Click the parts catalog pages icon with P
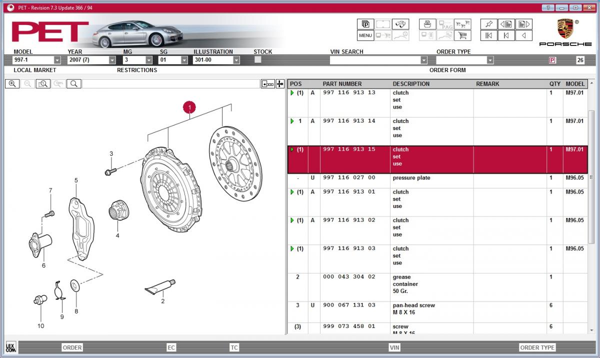The image size is (600, 358). [365, 24]
